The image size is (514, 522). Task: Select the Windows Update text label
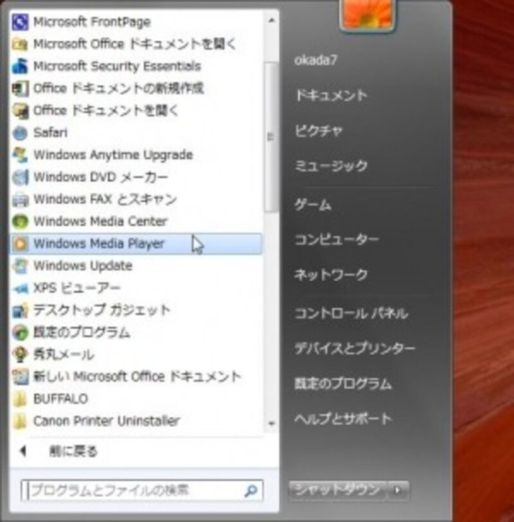pyautogui.click(x=83, y=266)
